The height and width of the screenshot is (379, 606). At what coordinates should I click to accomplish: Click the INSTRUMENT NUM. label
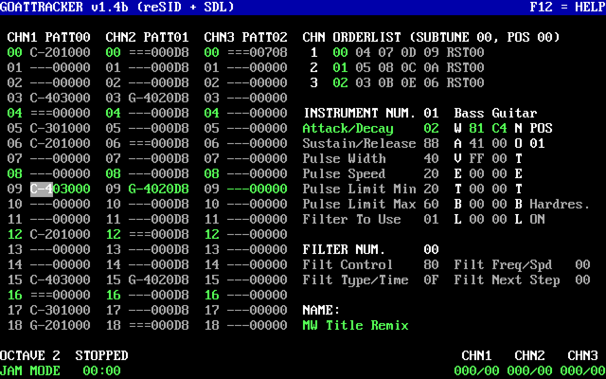point(359,113)
